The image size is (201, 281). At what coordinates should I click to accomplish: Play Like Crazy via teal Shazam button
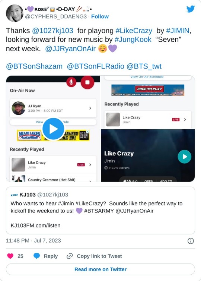(x=185, y=157)
